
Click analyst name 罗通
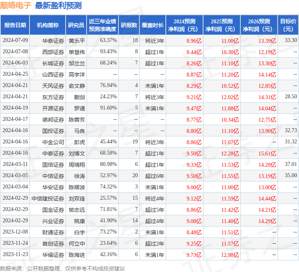point(80,108)
